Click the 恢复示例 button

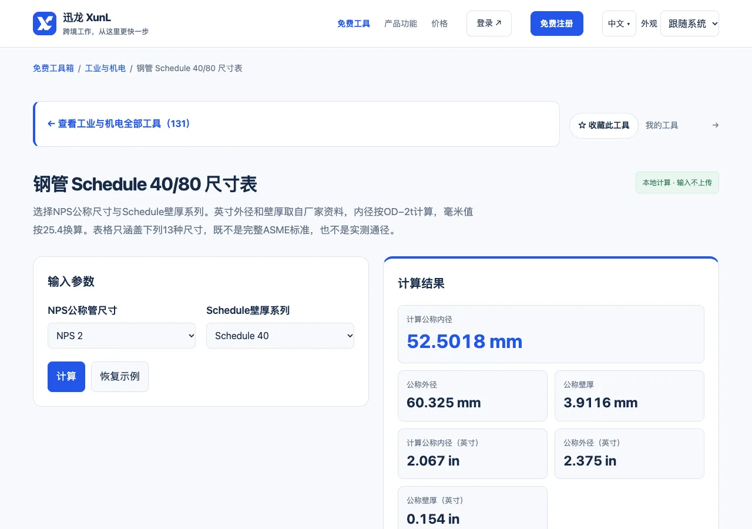tap(120, 377)
